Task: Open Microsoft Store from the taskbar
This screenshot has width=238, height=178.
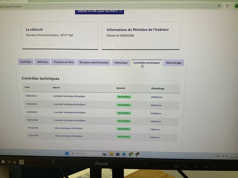Action: coord(118,154)
